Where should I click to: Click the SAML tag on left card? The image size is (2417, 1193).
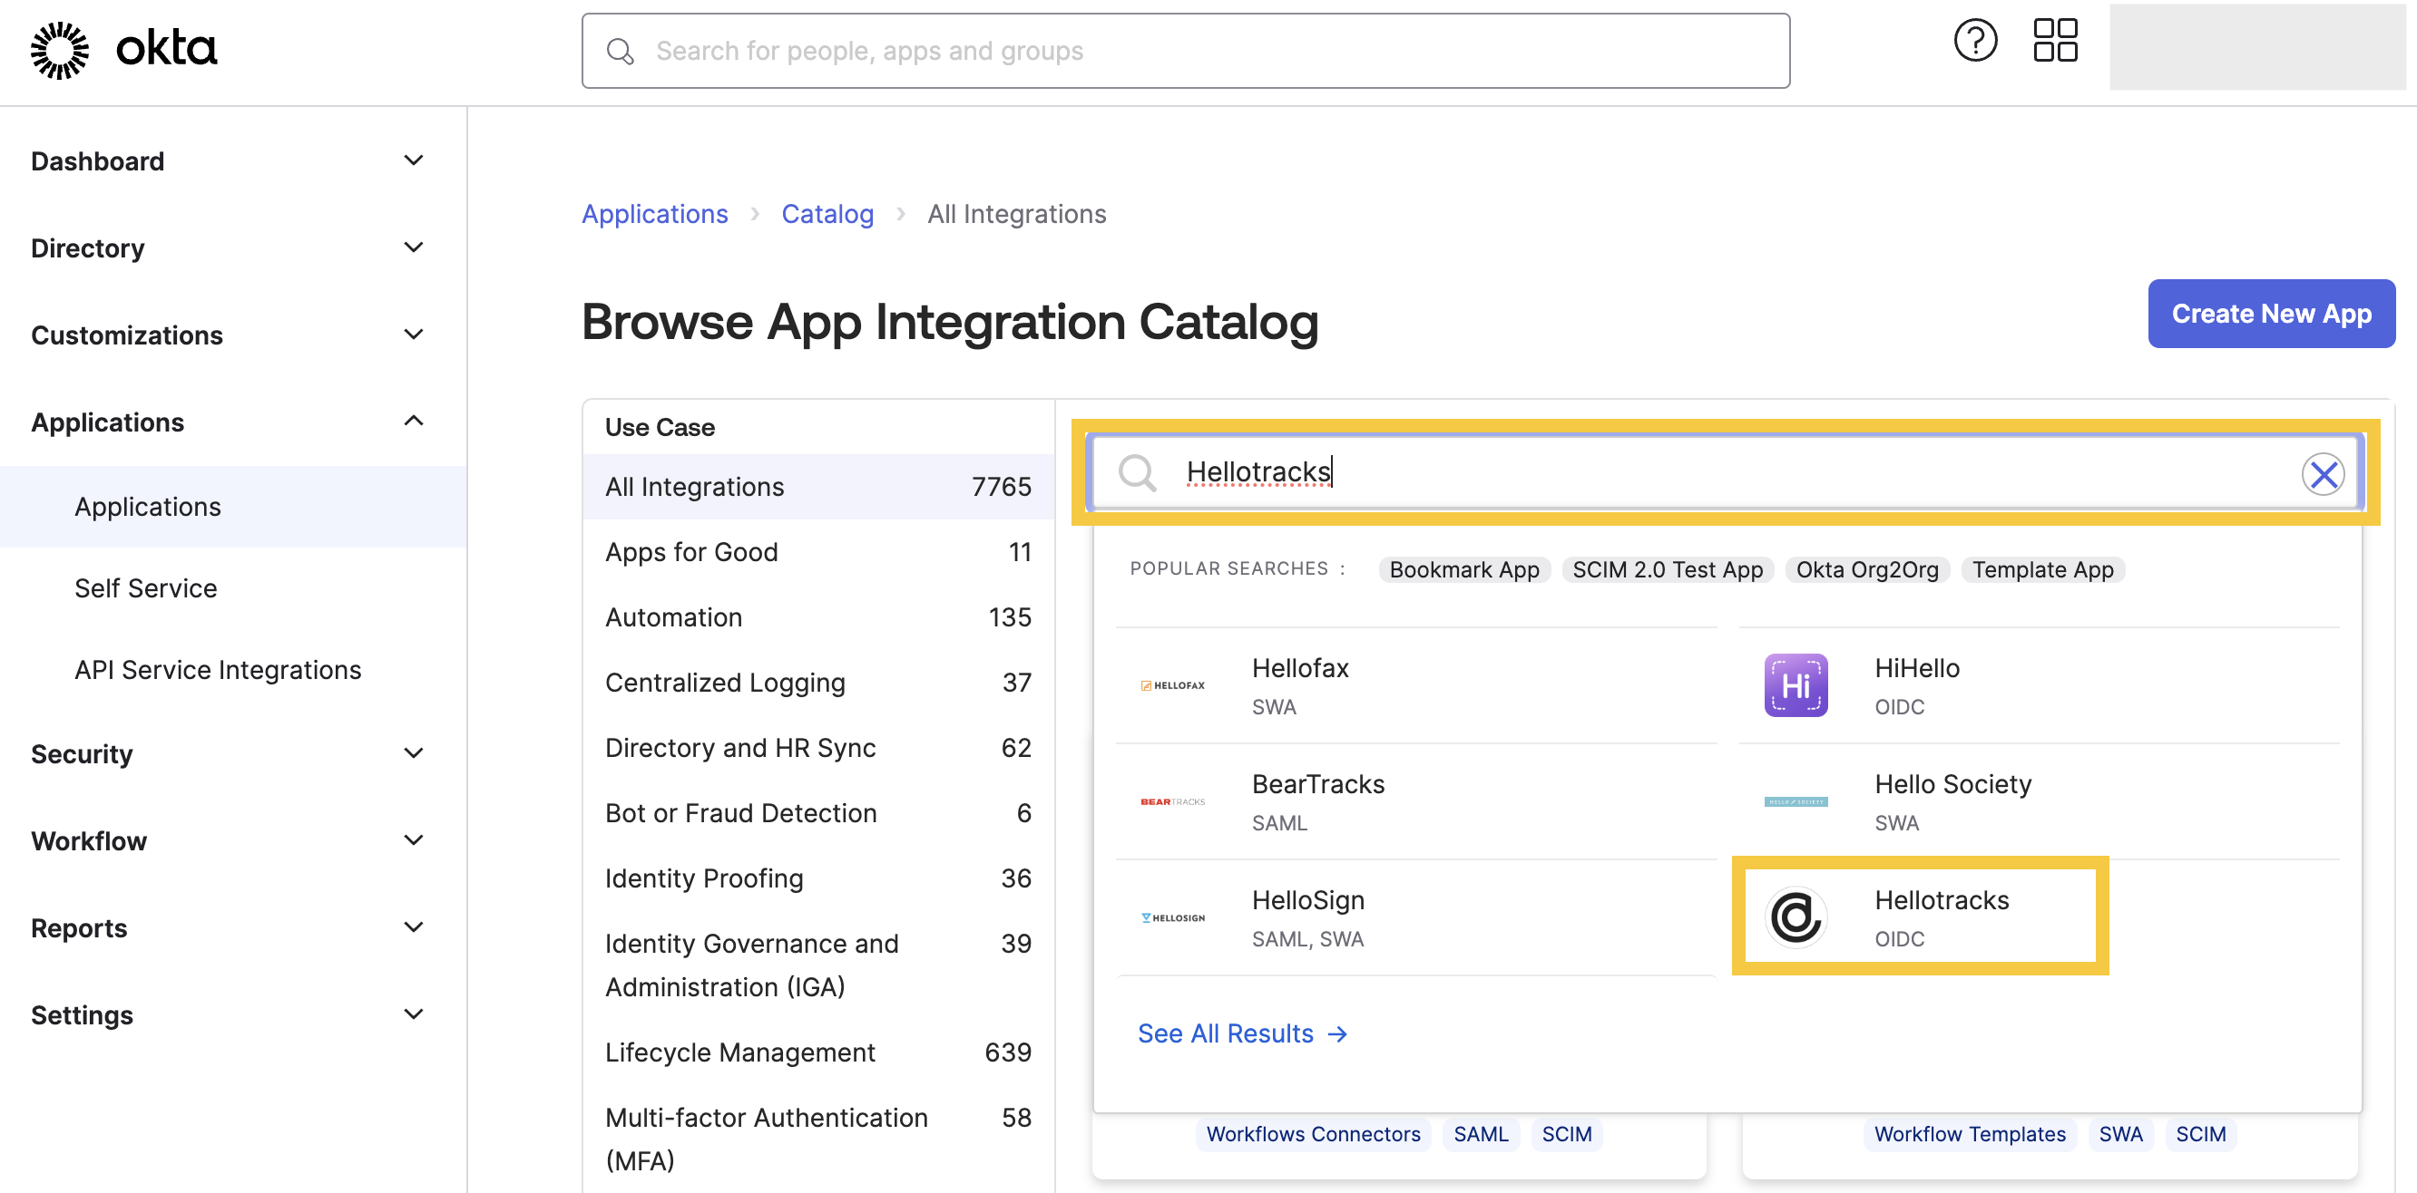click(1481, 1135)
